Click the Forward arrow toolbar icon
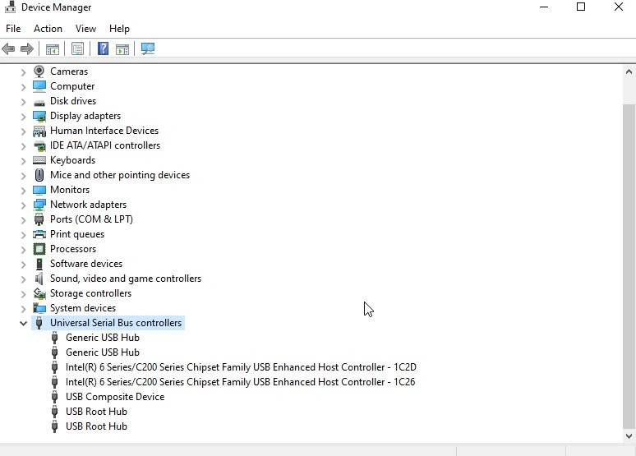The height and width of the screenshot is (456, 636). [27, 49]
